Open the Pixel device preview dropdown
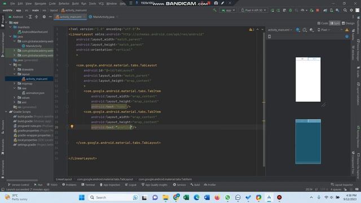 pos(324,30)
